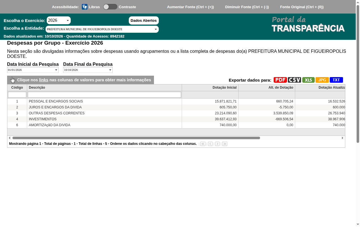The height and width of the screenshot is (227, 360).
Task: Export data as TXT file
Action: 336,80
